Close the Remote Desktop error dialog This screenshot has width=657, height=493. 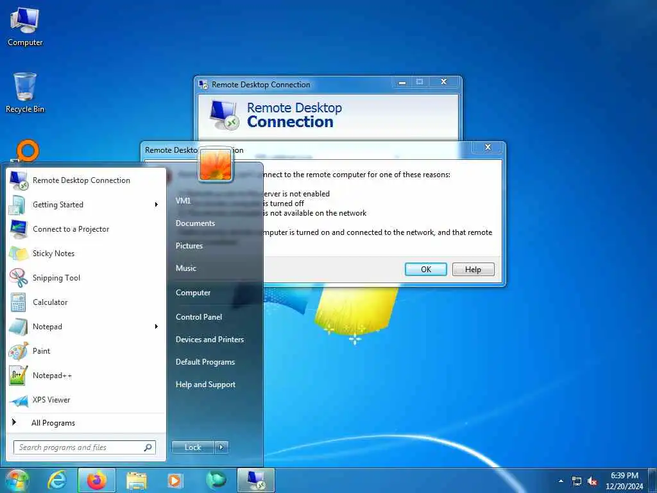pyautogui.click(x=488, y=147)
